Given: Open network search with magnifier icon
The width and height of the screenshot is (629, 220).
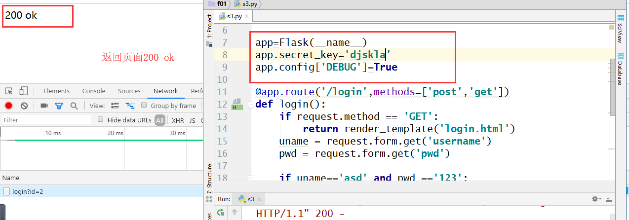Looking at the screenshot, I should point(74,106).
